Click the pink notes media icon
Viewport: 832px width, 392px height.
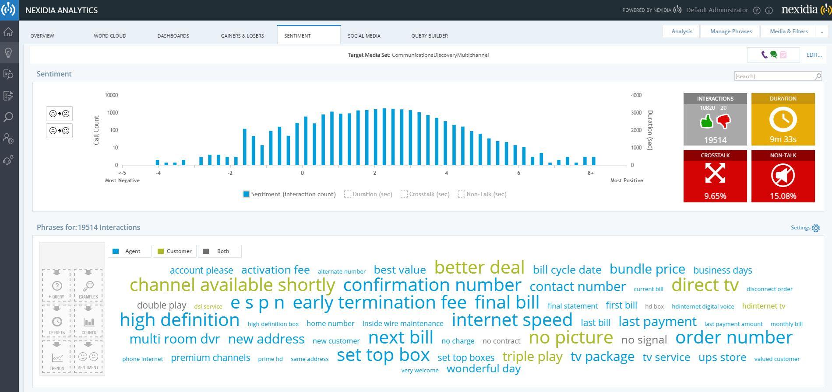783,55
